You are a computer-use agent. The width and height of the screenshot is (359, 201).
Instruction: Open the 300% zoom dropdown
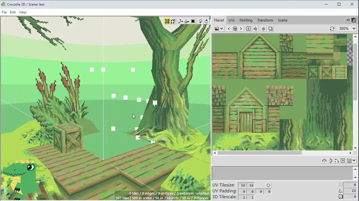click(x=347, y=28)
